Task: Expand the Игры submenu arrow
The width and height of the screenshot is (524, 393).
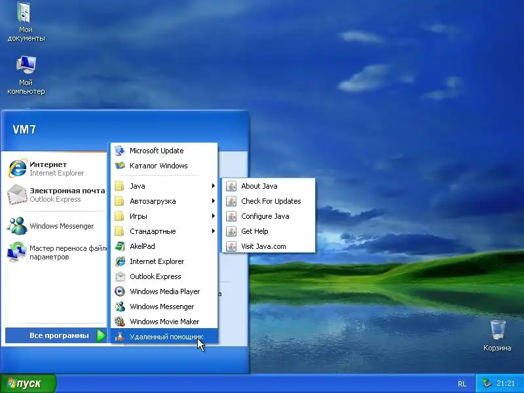Action: [x=214, y=216]
